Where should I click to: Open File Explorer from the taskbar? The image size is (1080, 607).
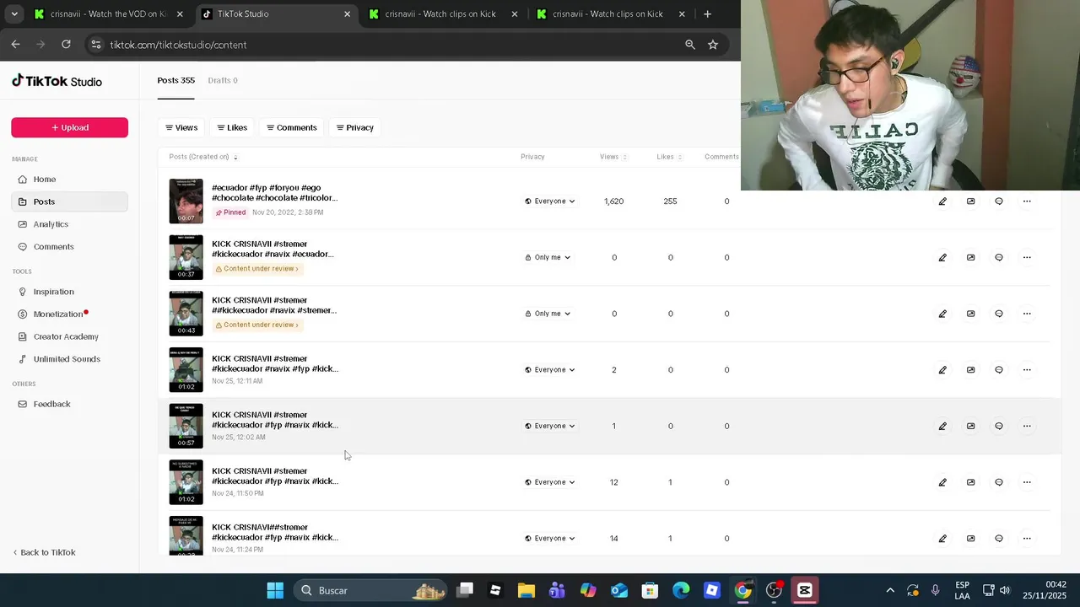(526, 590)
